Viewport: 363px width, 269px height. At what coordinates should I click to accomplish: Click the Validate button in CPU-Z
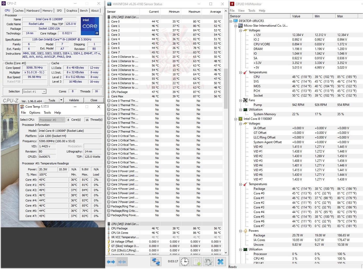(74, 100)
